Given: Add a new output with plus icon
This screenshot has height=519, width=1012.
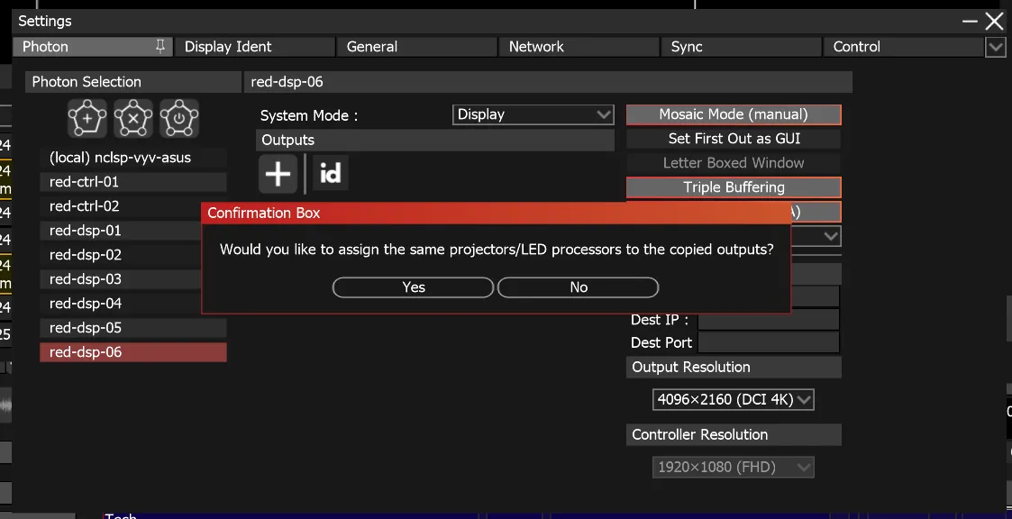Looking at the screenshot, I should tap(278, 174).
